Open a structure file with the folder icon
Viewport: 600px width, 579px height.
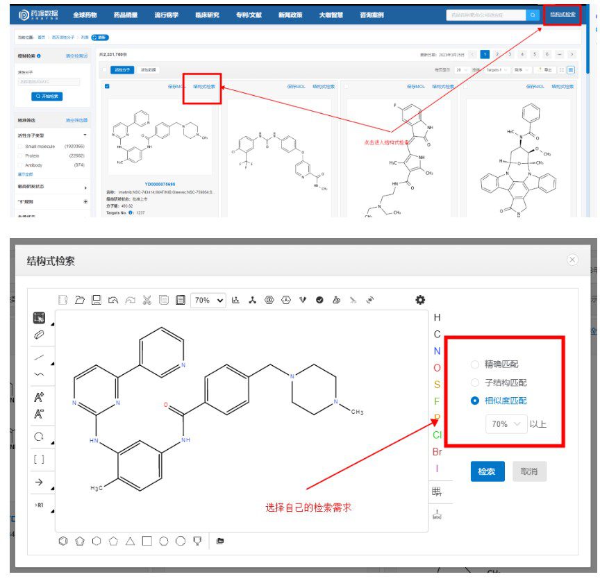(x=80, y=300)
